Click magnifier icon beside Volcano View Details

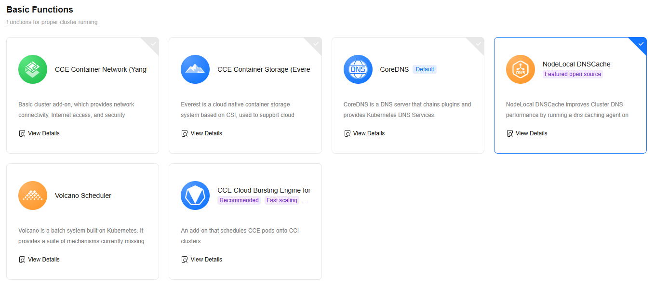coord(22,260)
